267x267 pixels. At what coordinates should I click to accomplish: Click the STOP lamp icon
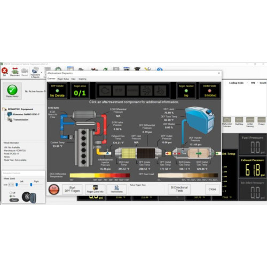coord(119,91)
